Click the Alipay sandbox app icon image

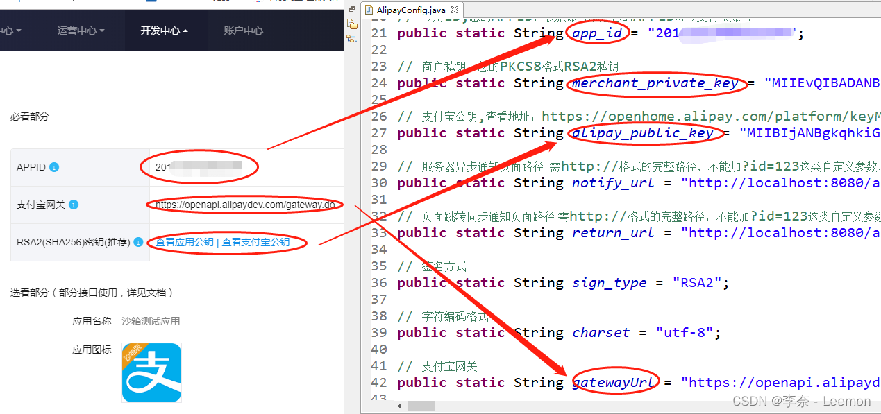[x=151, y=372]
